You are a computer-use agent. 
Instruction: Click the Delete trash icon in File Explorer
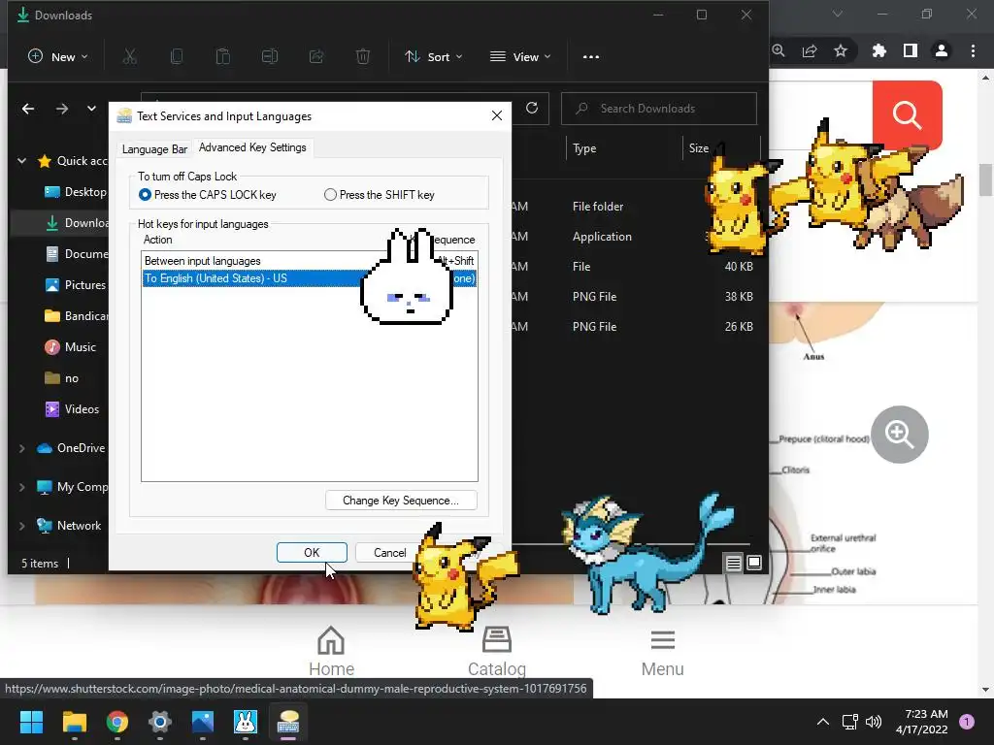tap(363, 57)
